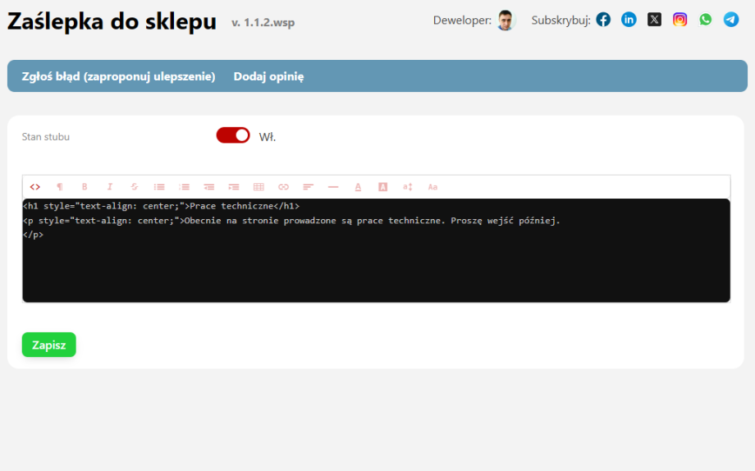
Task: Click inside the HTML code editor area
Action: pyautogui.click(x=376, y=263)
